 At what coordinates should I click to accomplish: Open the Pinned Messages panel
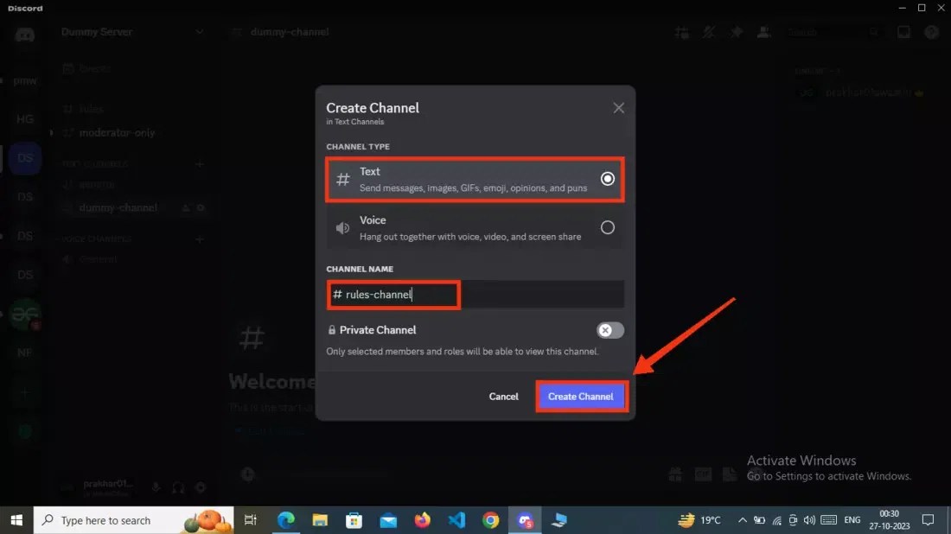(735, 31)
